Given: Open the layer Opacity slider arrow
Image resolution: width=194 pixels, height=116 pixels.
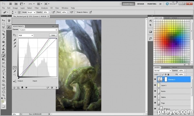Looking at the screenshot, I should [185, 71].
